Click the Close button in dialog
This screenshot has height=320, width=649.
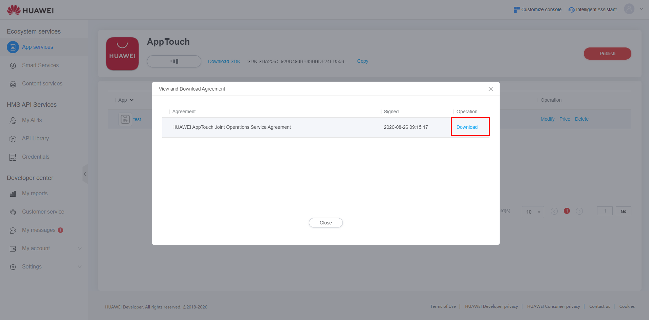tap(326, 223)
